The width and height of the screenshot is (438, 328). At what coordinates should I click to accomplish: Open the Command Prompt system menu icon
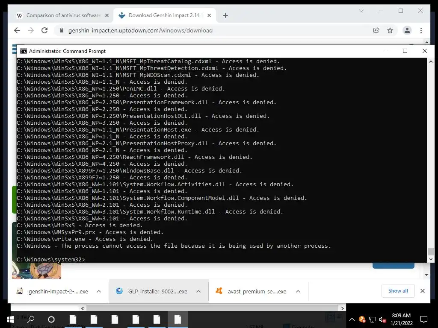[24, 51]
